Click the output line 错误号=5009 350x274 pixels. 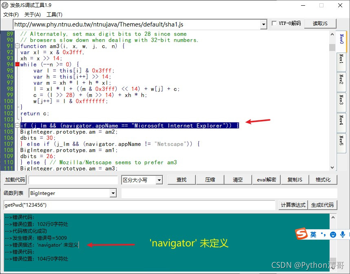pyautogui.click(x=36, y=238)
